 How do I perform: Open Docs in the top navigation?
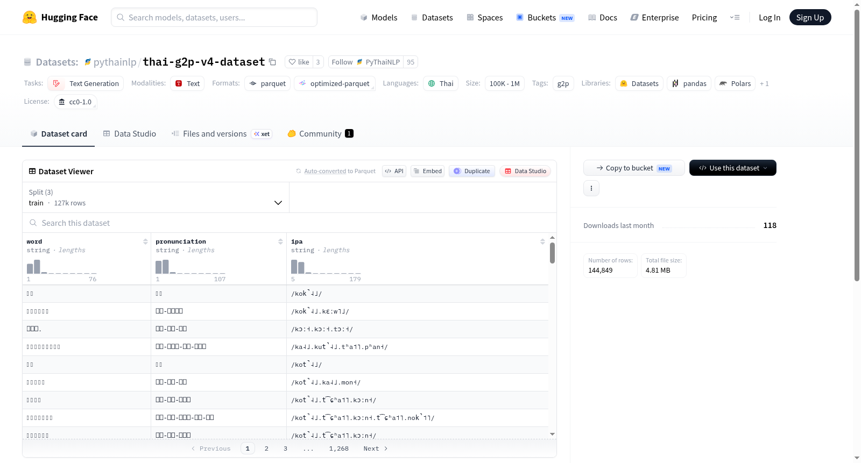pyautogui.click(x=602, y=17)
